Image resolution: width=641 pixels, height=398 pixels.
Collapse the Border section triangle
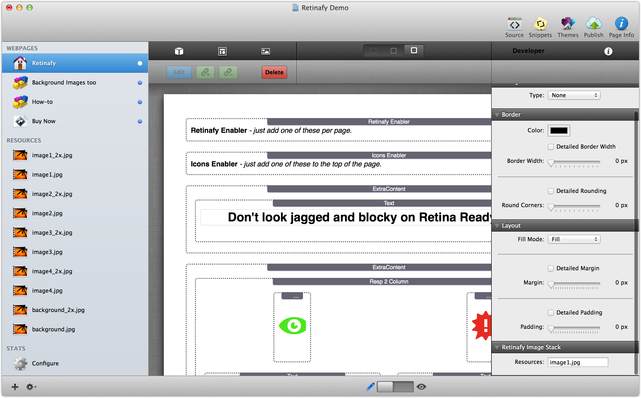(x=497, y=115)
